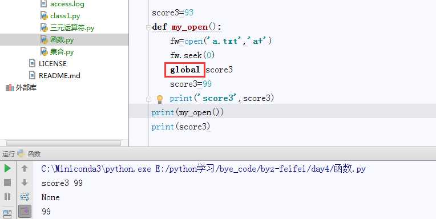Screen dimensions: 436x219
Task: Click the 'None' output line
Action: pyautogui.click(x=50, y=197)
